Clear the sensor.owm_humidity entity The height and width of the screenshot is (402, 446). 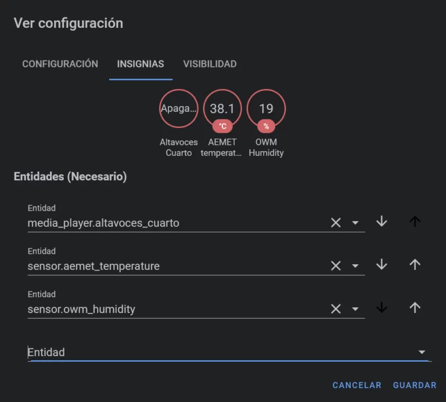coord(336,308)
